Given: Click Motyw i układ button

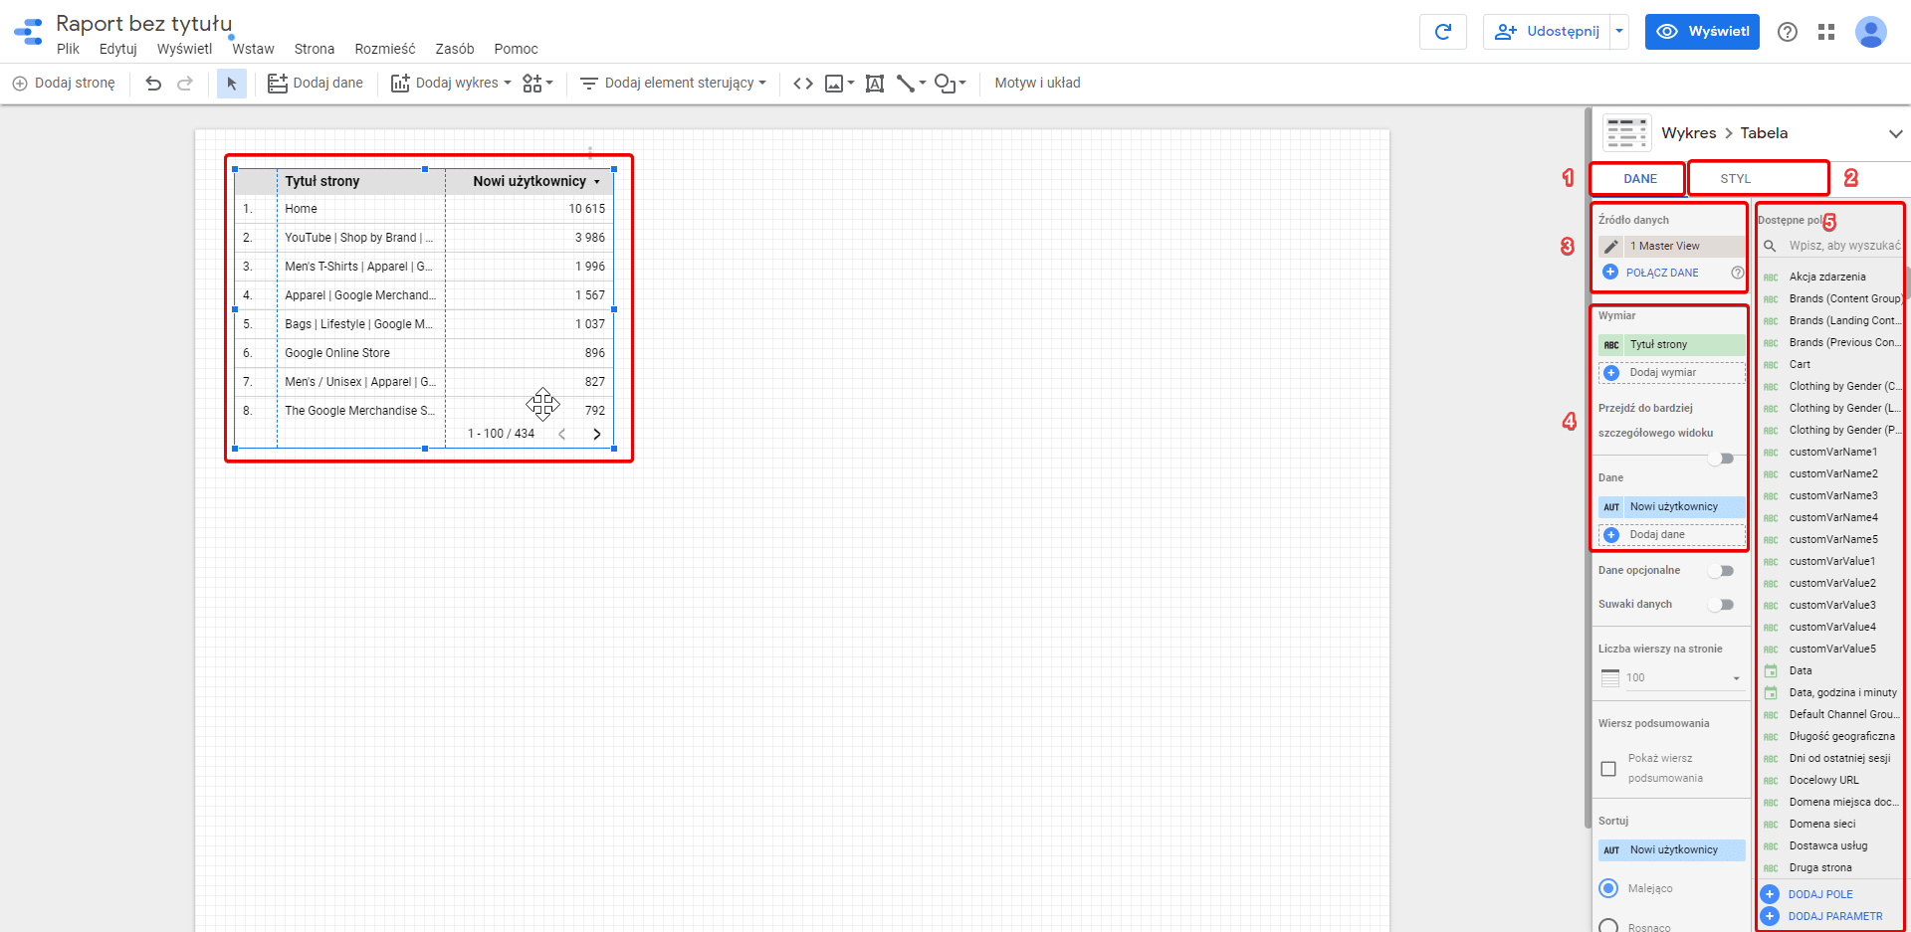Looking at the screenshot, I should pyautogui.click(x=1037, y=84).
